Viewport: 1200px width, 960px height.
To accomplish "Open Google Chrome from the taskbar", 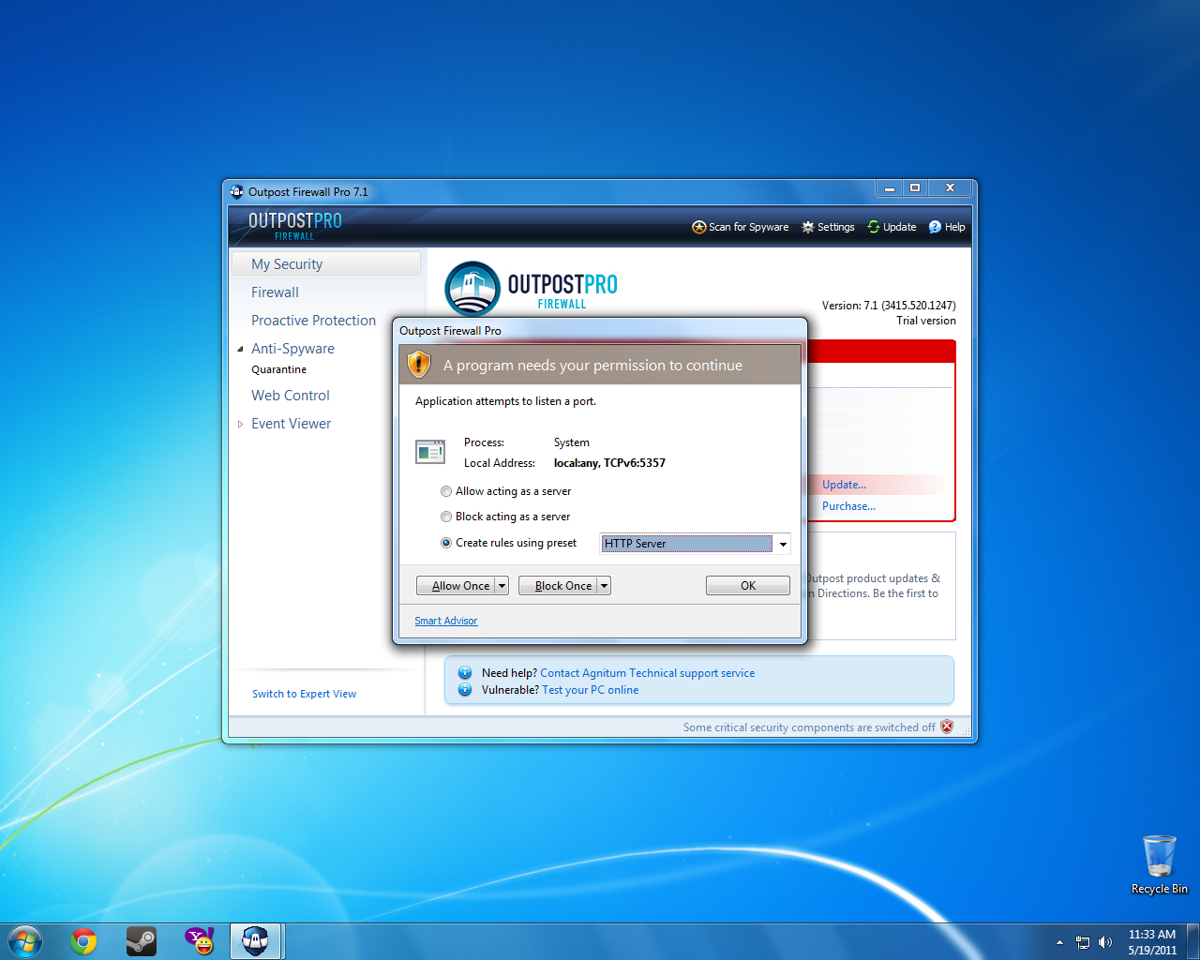I will click(83, 940).
